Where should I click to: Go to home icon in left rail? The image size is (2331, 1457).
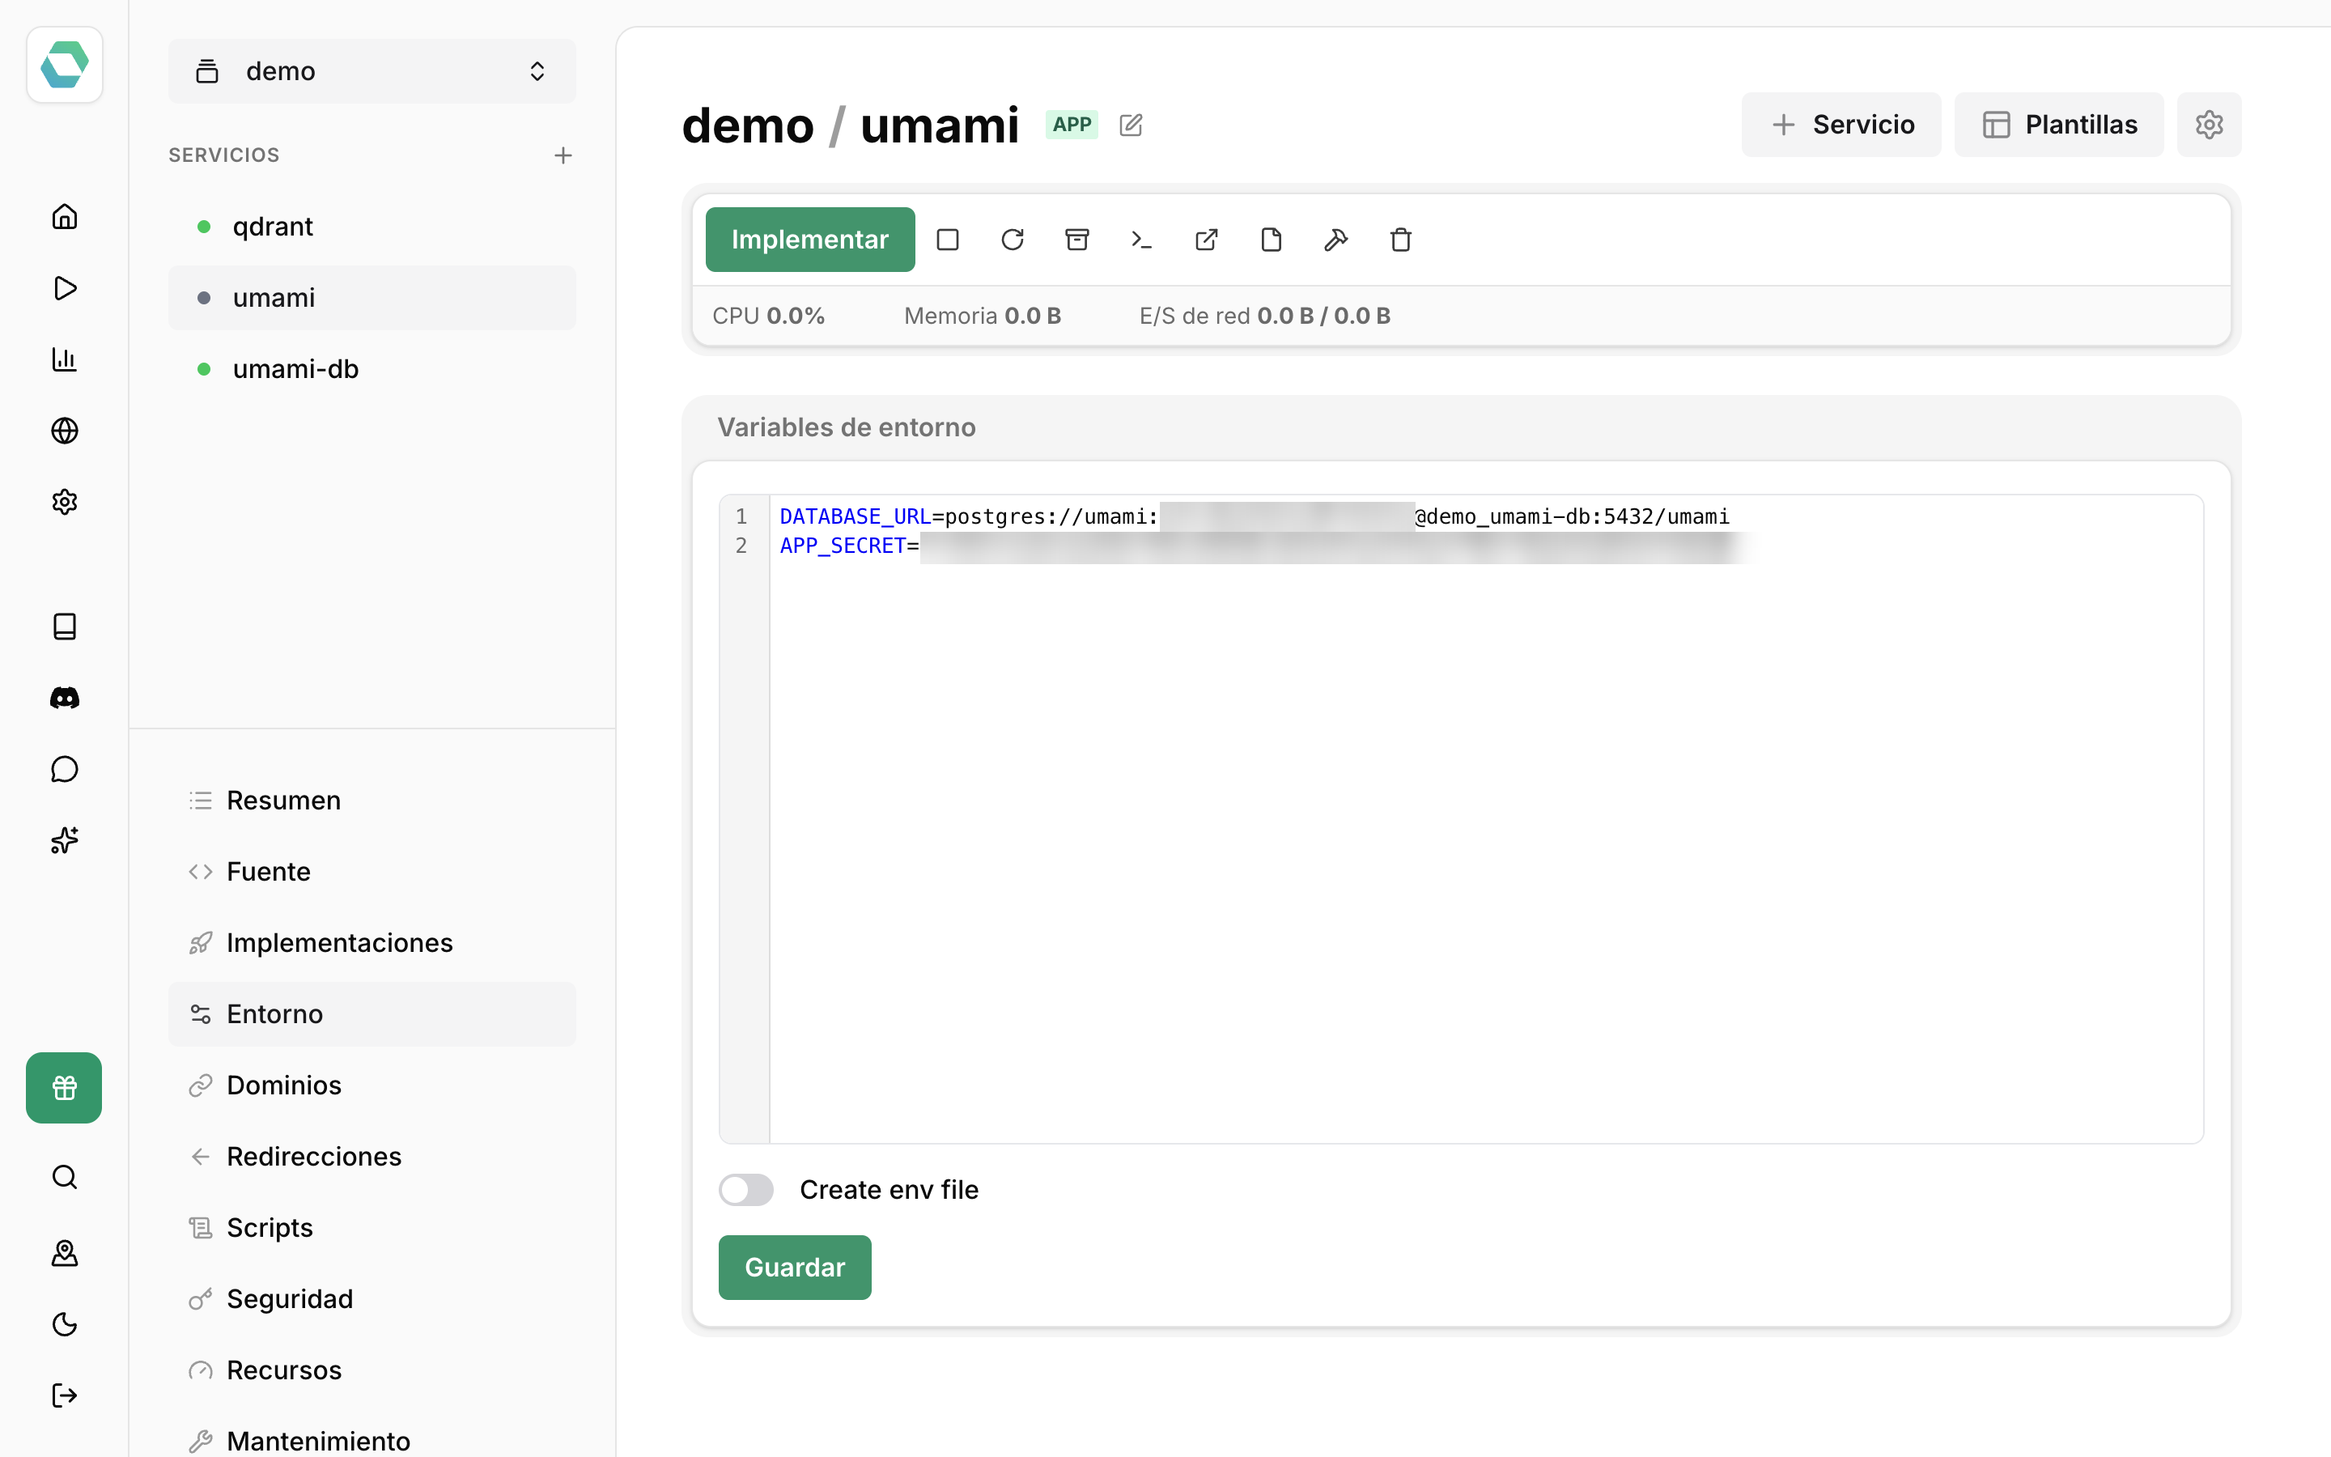[x=65, y=217]
